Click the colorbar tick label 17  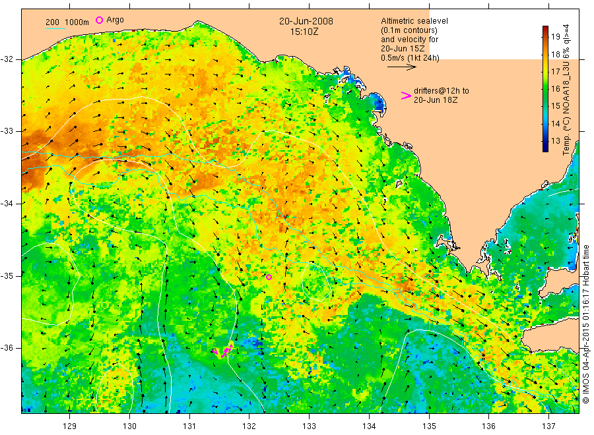pos(555,71)
